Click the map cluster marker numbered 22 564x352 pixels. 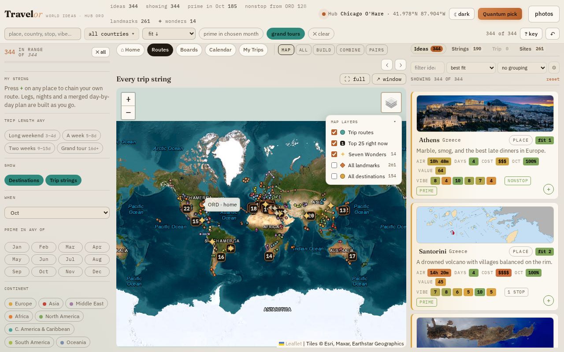coord(186,209)
